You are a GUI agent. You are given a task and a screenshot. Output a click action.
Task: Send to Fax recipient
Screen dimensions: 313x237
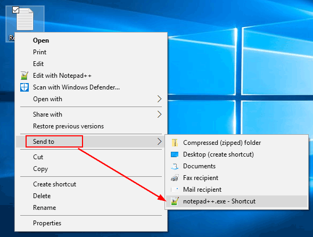pyautogui.click(x=236, y=178)
